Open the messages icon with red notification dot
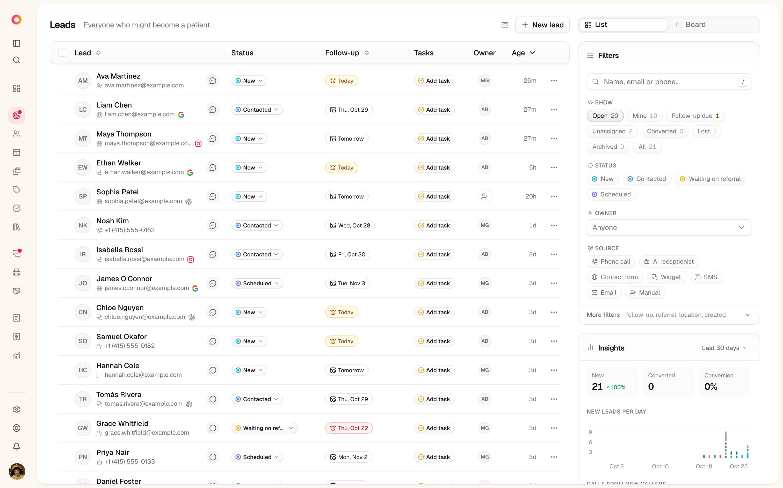The height and width of the screenshot is (488, 783). (17, 254)
